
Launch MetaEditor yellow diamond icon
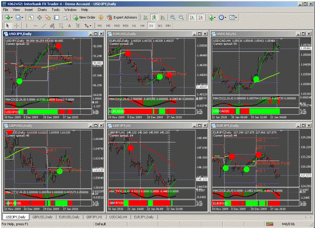[x=101, y=18]
